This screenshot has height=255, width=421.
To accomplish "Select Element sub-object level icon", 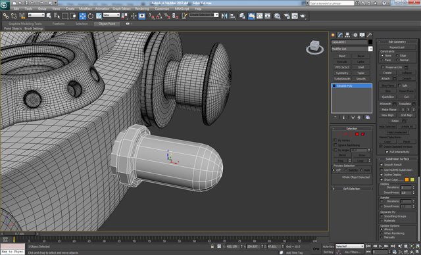I will pyautogui.click(x=363, y=134).
